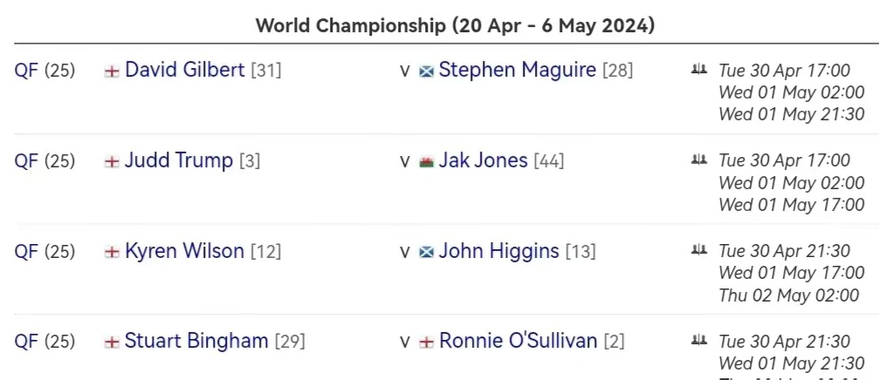Viewport: 879px width, 380px height.
Task: Open John Higgins' player page
Action: click(x=498, y=252)
